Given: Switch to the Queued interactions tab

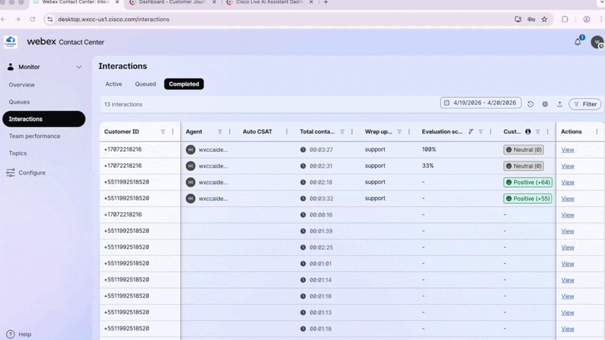Looking at the screenshot, I should (145, 84).
